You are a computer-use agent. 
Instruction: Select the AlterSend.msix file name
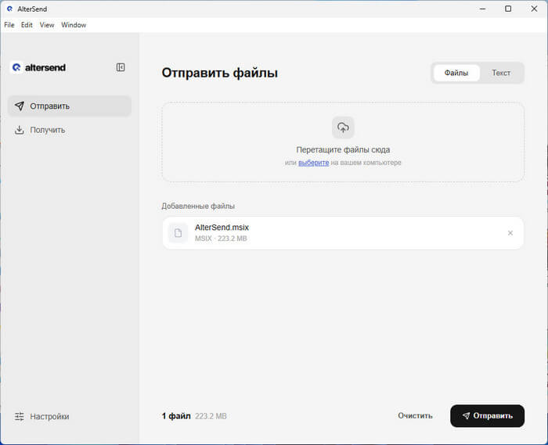point(222,228)
